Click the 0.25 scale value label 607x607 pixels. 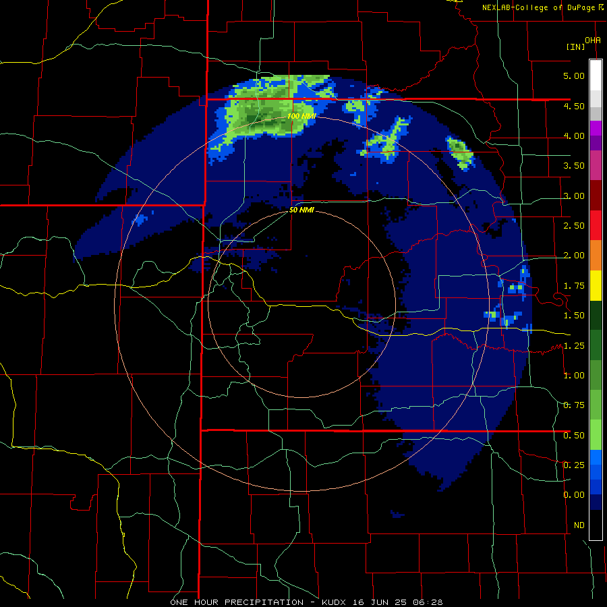tap(574, 465)
